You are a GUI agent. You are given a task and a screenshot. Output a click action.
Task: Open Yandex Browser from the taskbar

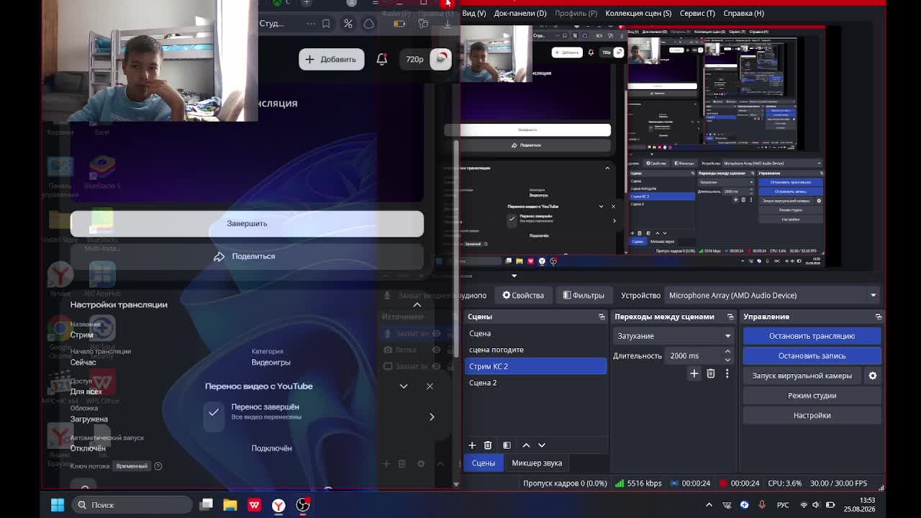tap(278, 505)
